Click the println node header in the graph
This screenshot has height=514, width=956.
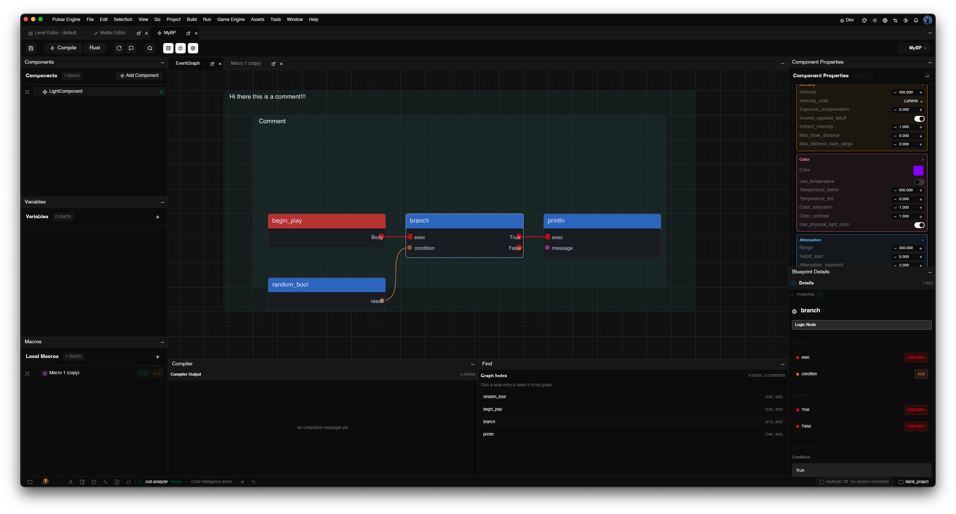coord(602,221)
